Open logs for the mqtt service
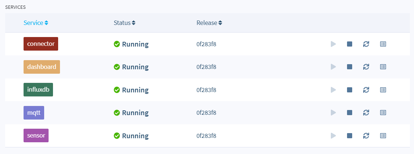414x154 pixels. click(383, 113)
